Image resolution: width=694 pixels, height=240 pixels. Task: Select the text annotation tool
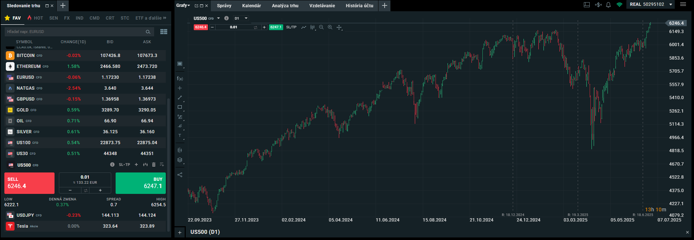coord(180,135)
